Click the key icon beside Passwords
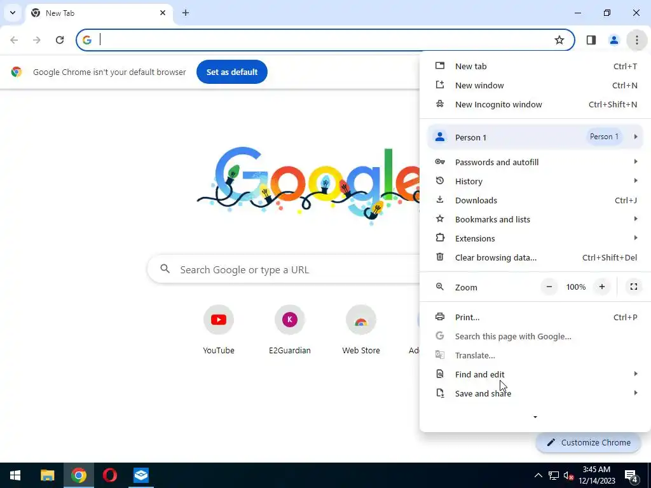This screenshot has height=488, width=651. pyautogui.click(x=440, y=162)
